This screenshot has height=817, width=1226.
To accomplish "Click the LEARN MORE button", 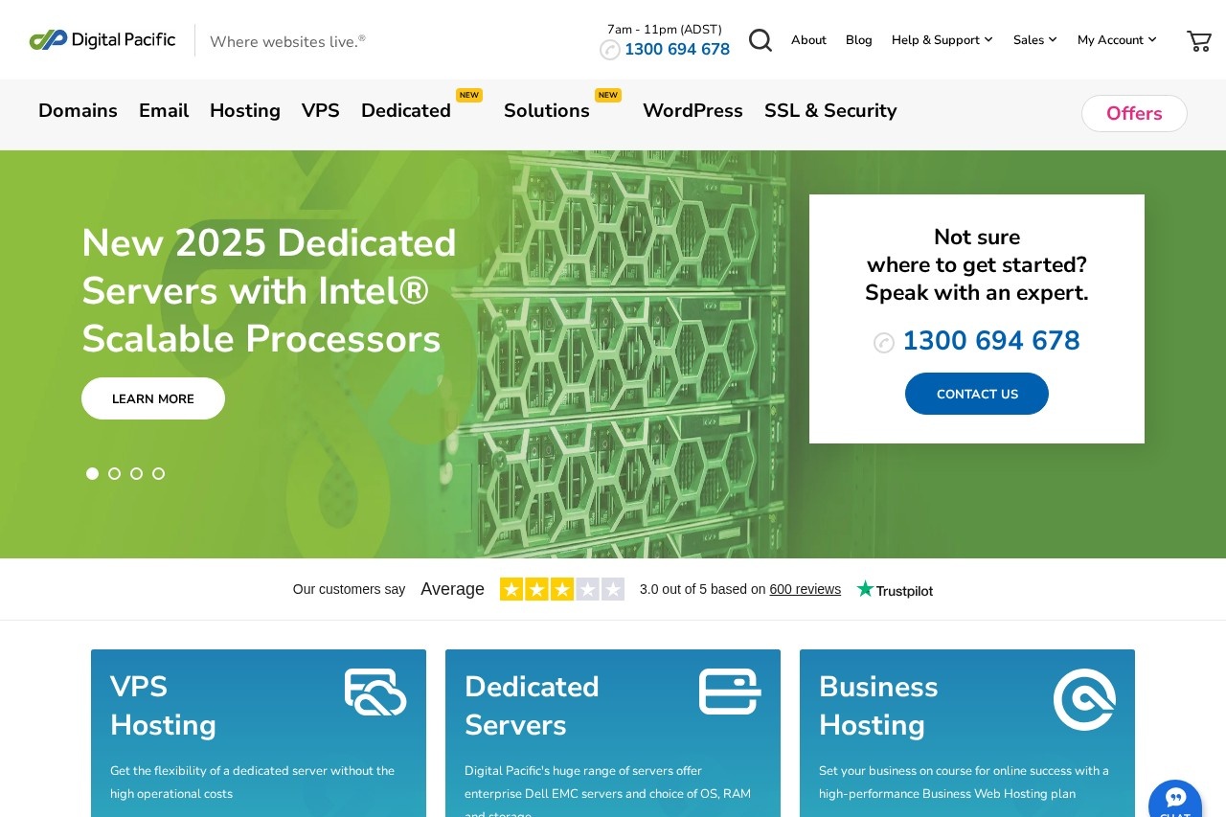I will click(x=153, y=398).
